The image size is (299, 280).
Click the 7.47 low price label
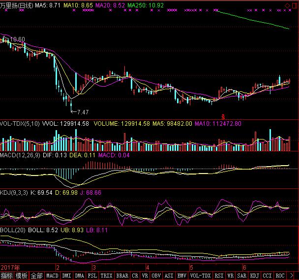(83, 112)
